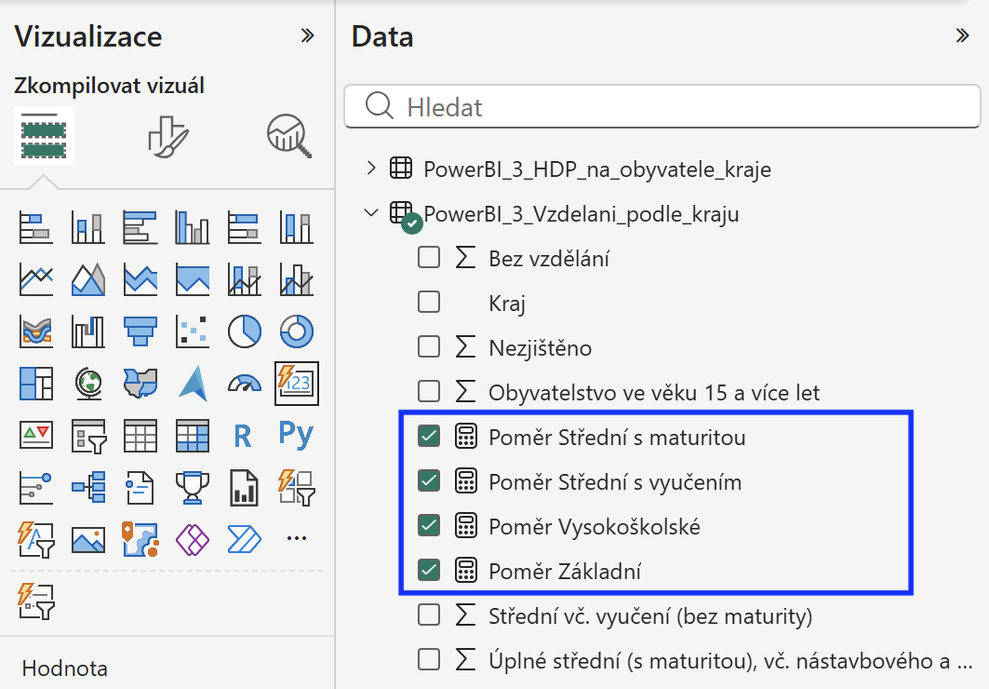
Task: Select the table visual
Action: (140, 436)
